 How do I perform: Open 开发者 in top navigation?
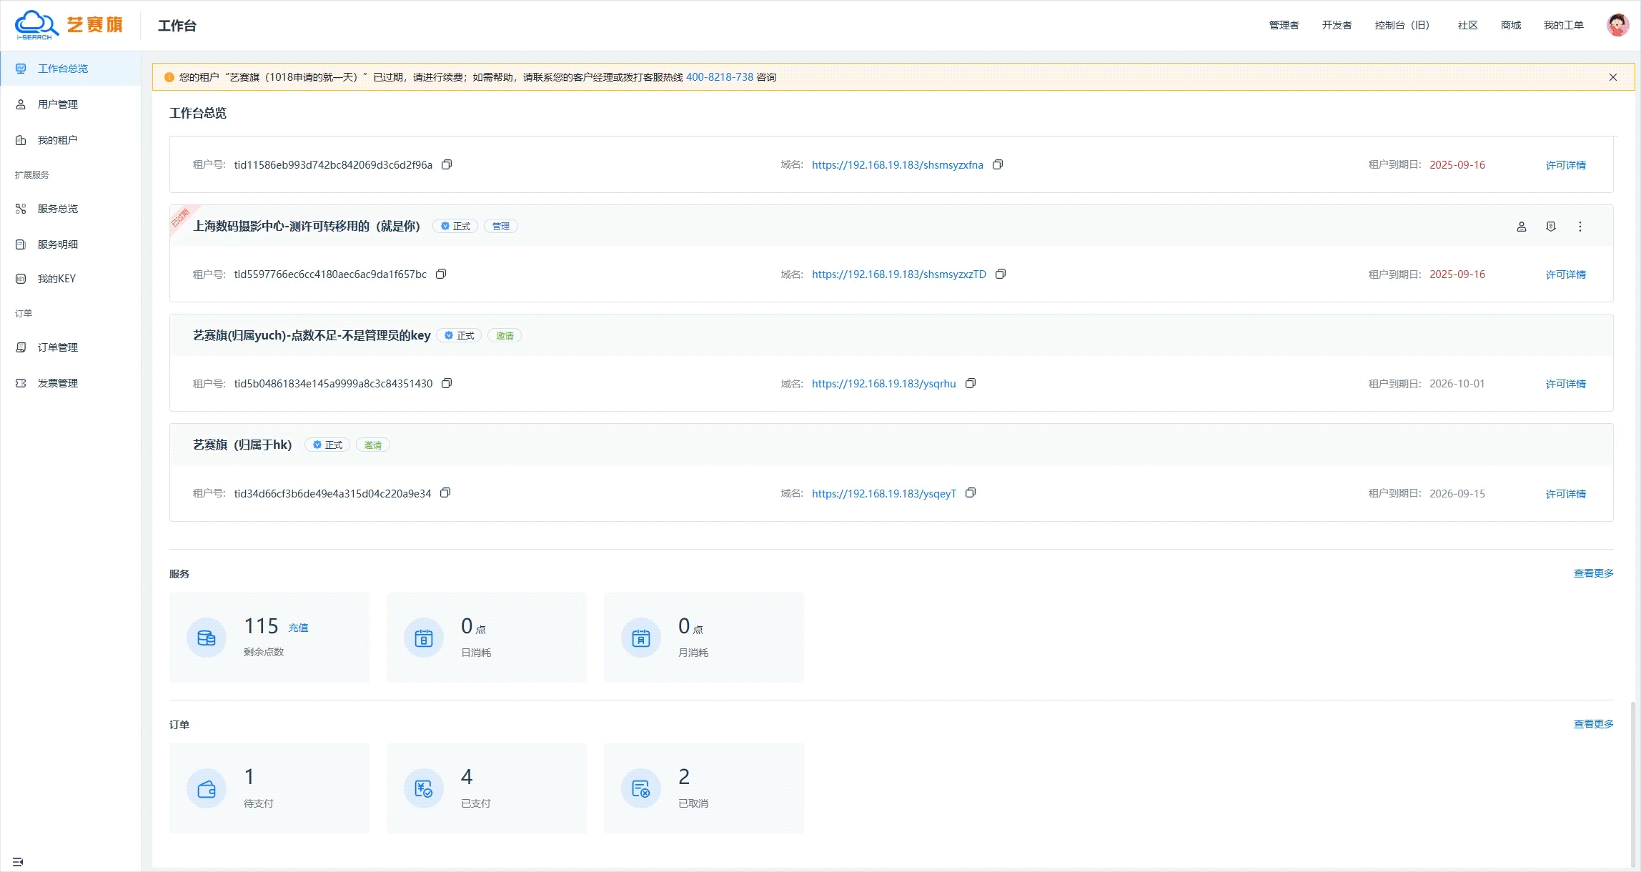click(x=1337, y=25)
